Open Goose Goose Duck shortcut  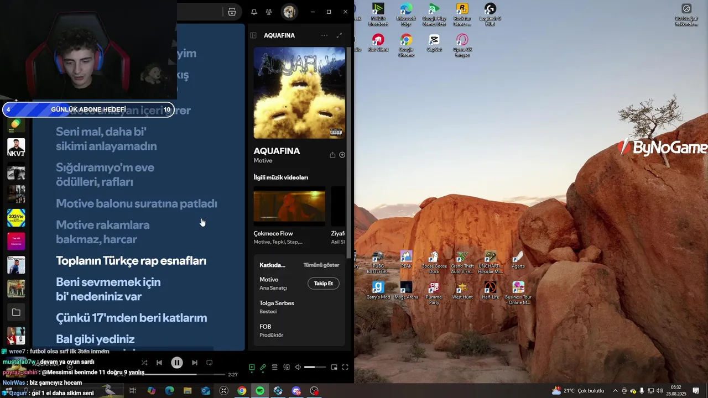(434, 262)
